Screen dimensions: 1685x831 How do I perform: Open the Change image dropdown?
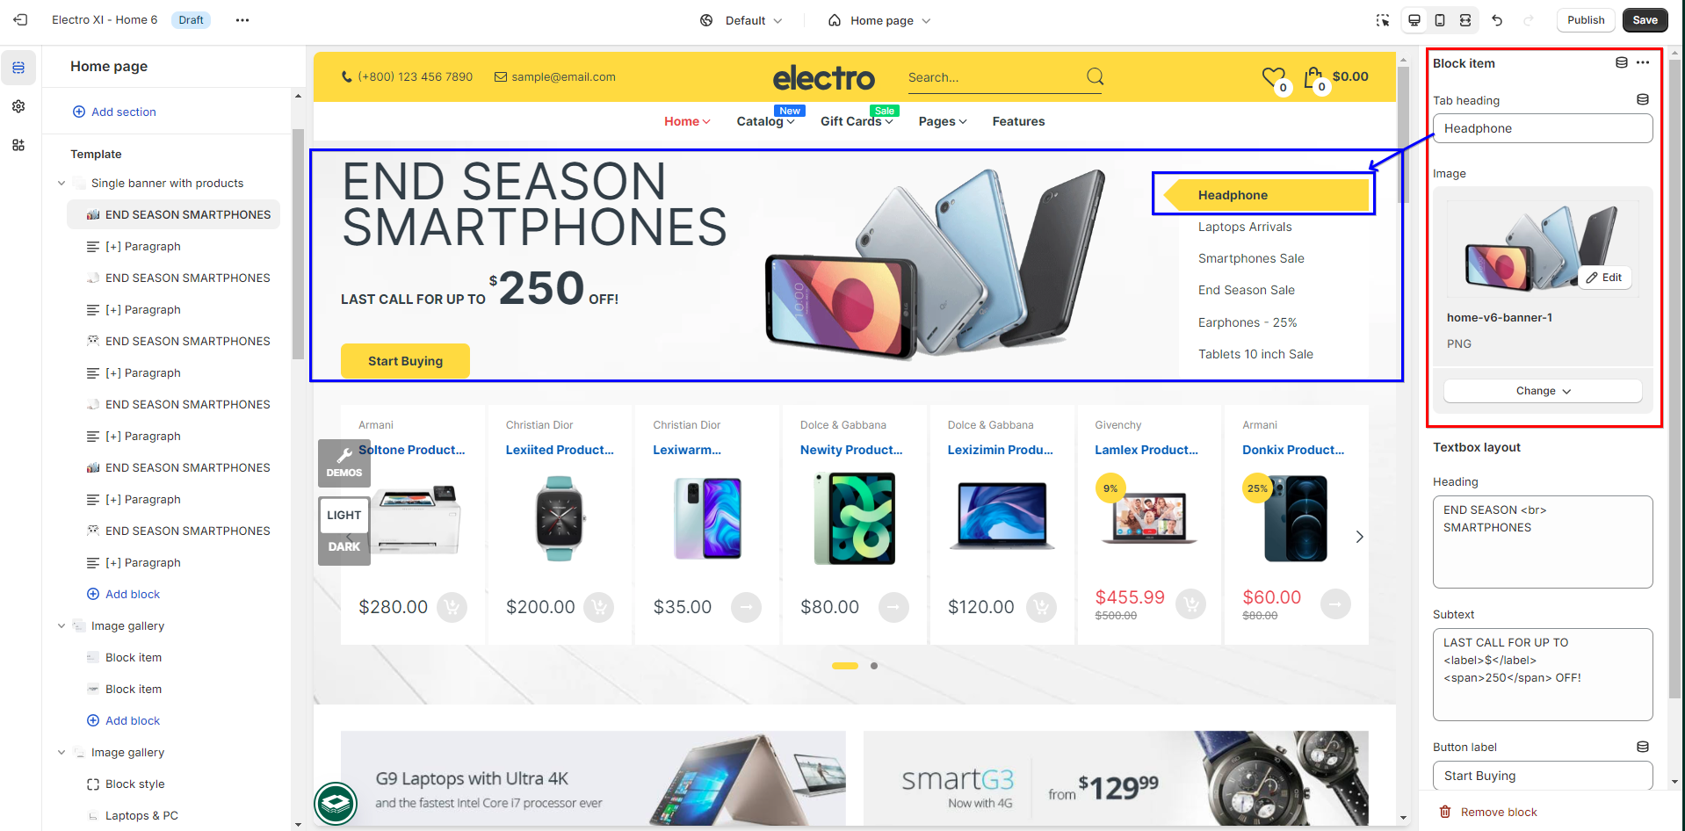point(1543,391)
